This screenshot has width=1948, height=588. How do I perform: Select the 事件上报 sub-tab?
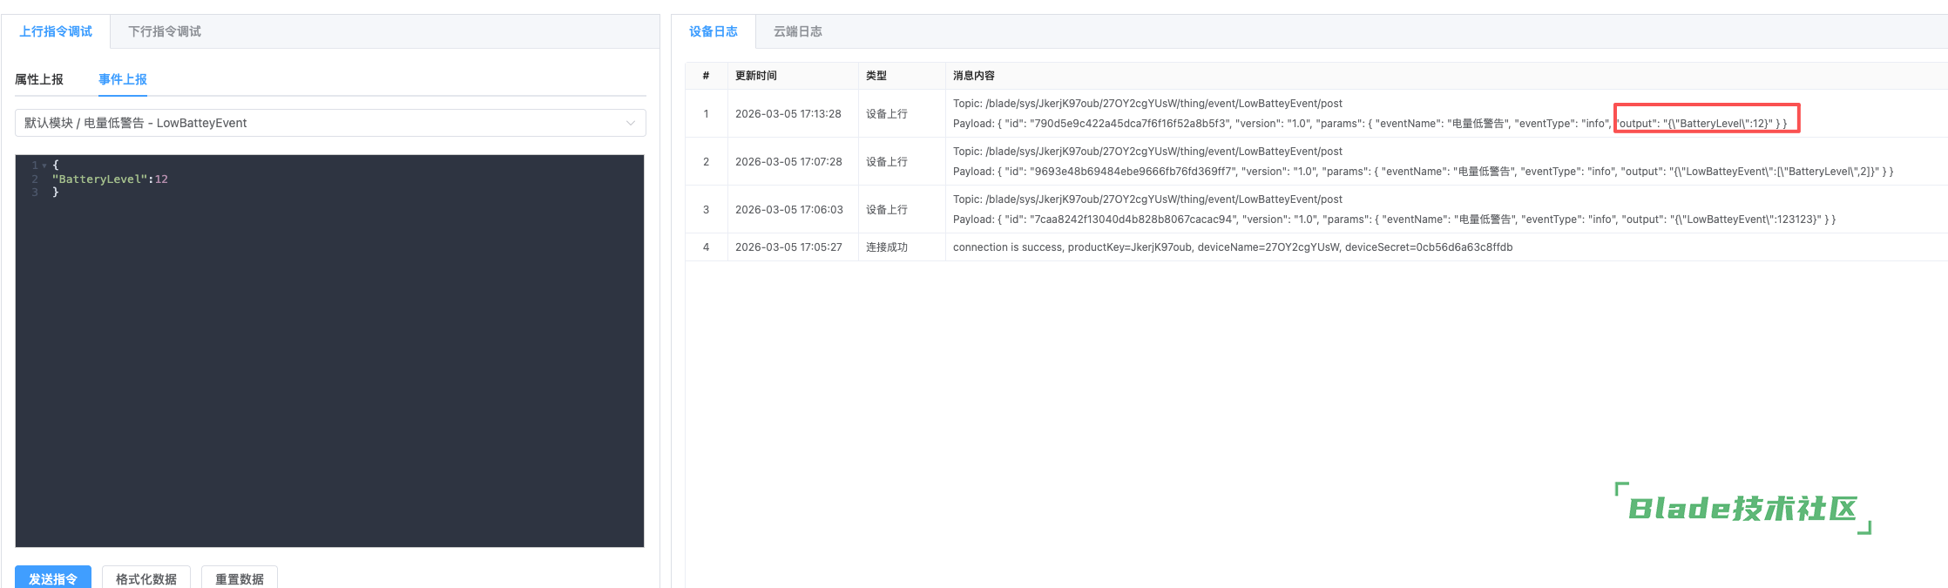[123, 79]
